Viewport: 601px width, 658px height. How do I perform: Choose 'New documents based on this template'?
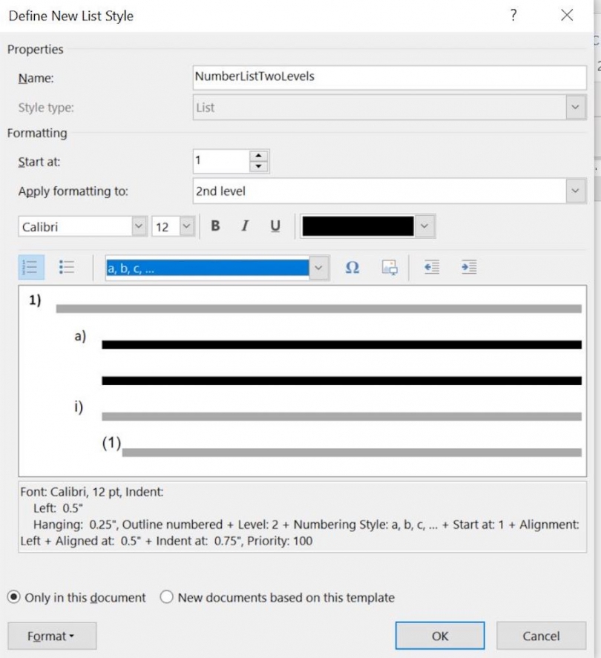(166, 597)
